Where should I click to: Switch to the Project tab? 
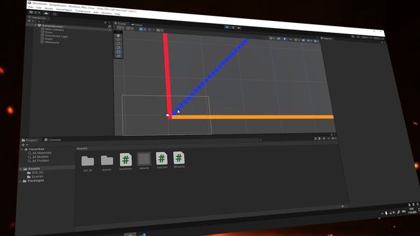30,140
